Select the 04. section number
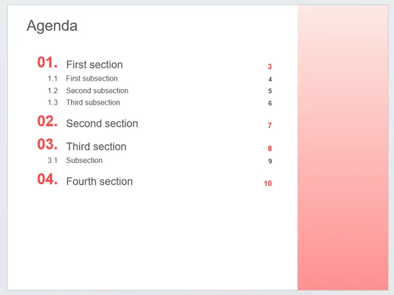The height and width of the screenshot is (295, 394). tap(47, 179)
